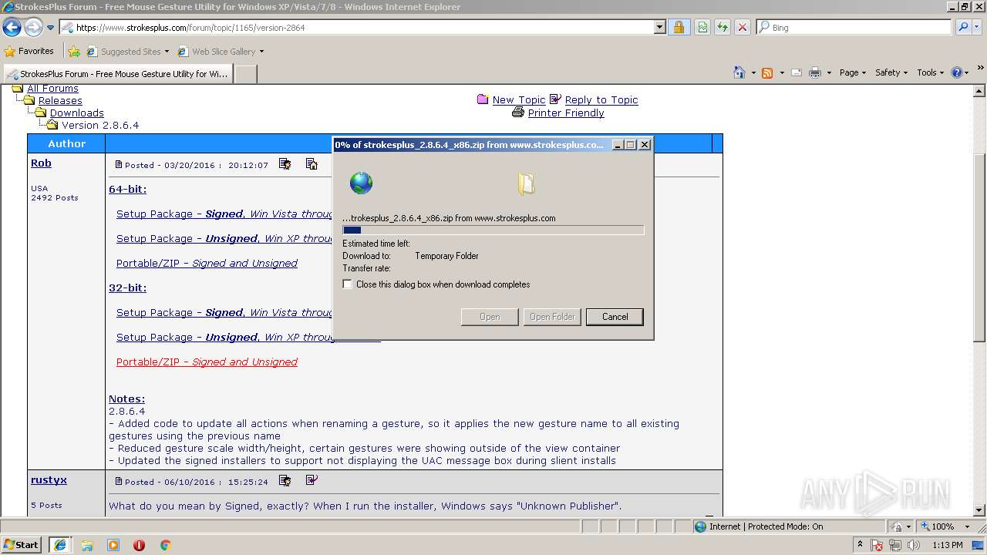
Task: Open rustyx user profile link
Action: 49,479
